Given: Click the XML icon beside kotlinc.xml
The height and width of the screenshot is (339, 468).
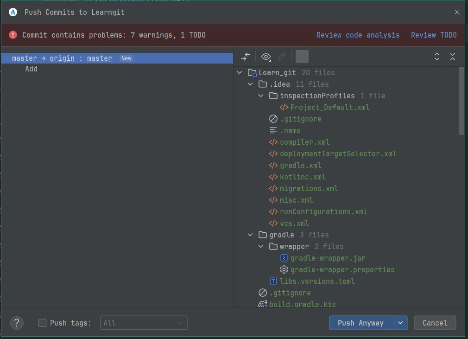Looking at the screenshot, I should coord(273,177).
